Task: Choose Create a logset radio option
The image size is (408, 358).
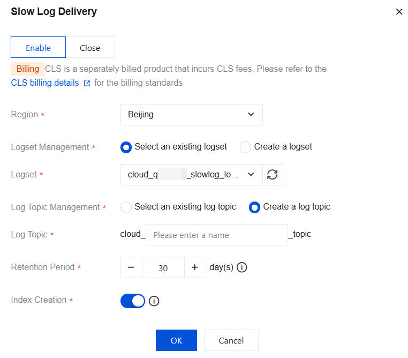Action: pyautogui.click(x=246, y=147)
